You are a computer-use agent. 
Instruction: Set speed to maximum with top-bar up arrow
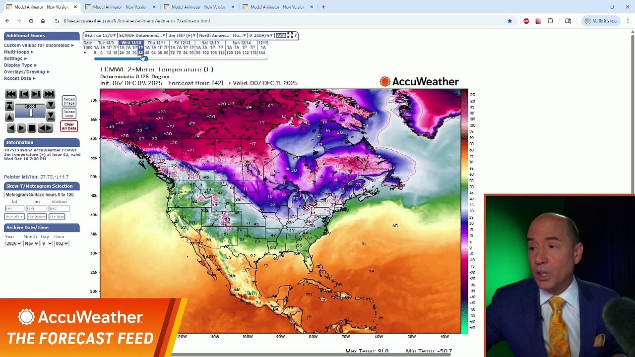tap(9, 106)
